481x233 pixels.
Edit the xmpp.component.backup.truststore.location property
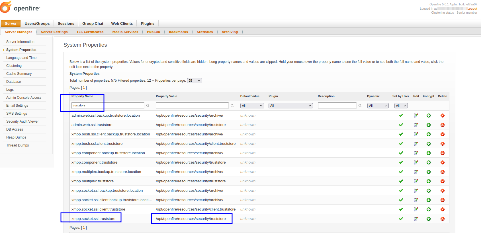[416, 153]
